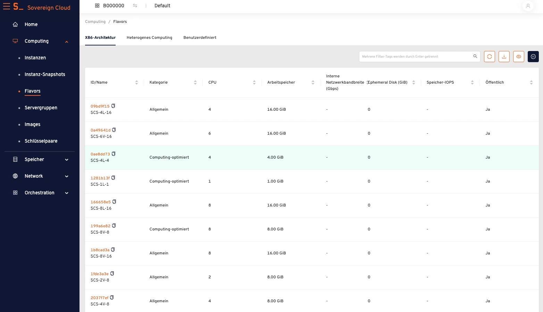The height and width of the screenshot is (312, 543).
Task: Open flavor link 1281b13f
Action: pyautogui.click(x=100, y=178)
